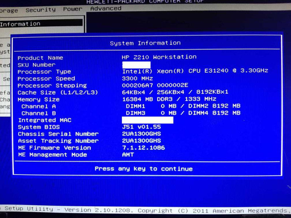The height and width of the screenshot is (218, 291).
Task: Click the Processor Speed label
Action: 46,79
